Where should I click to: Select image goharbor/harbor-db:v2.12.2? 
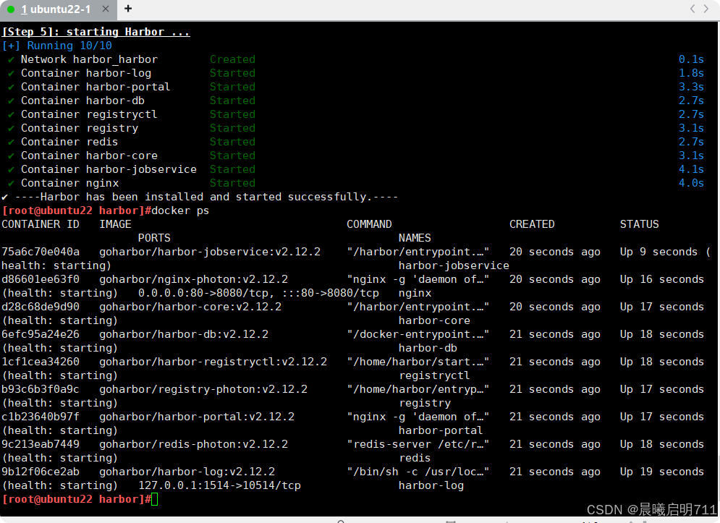[184, 334]
